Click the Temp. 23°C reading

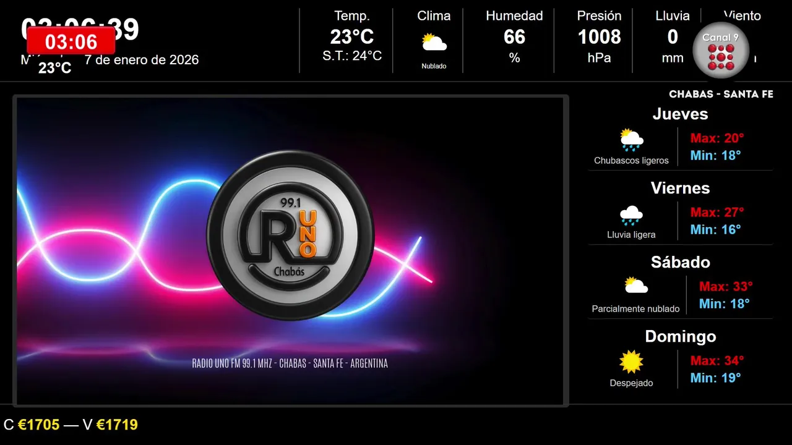pos(352,37)
